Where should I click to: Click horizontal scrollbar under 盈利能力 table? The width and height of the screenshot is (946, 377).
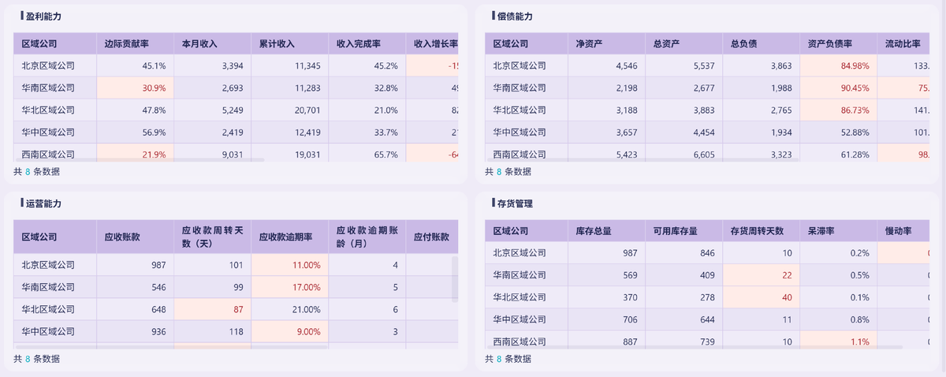click(142, 160)
